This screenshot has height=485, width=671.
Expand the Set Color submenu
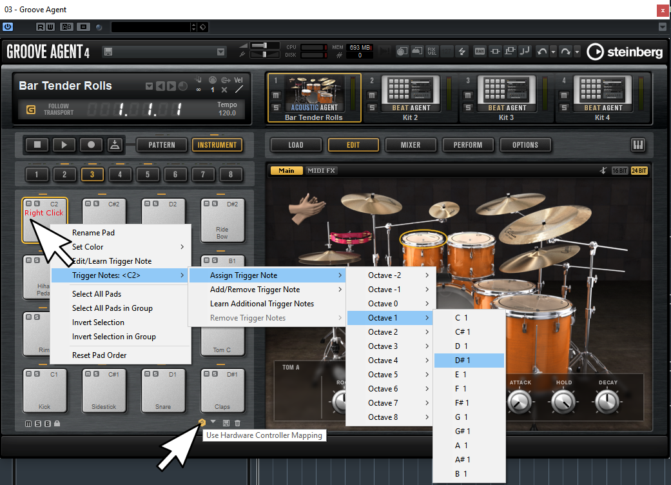(x=121, y=247)
